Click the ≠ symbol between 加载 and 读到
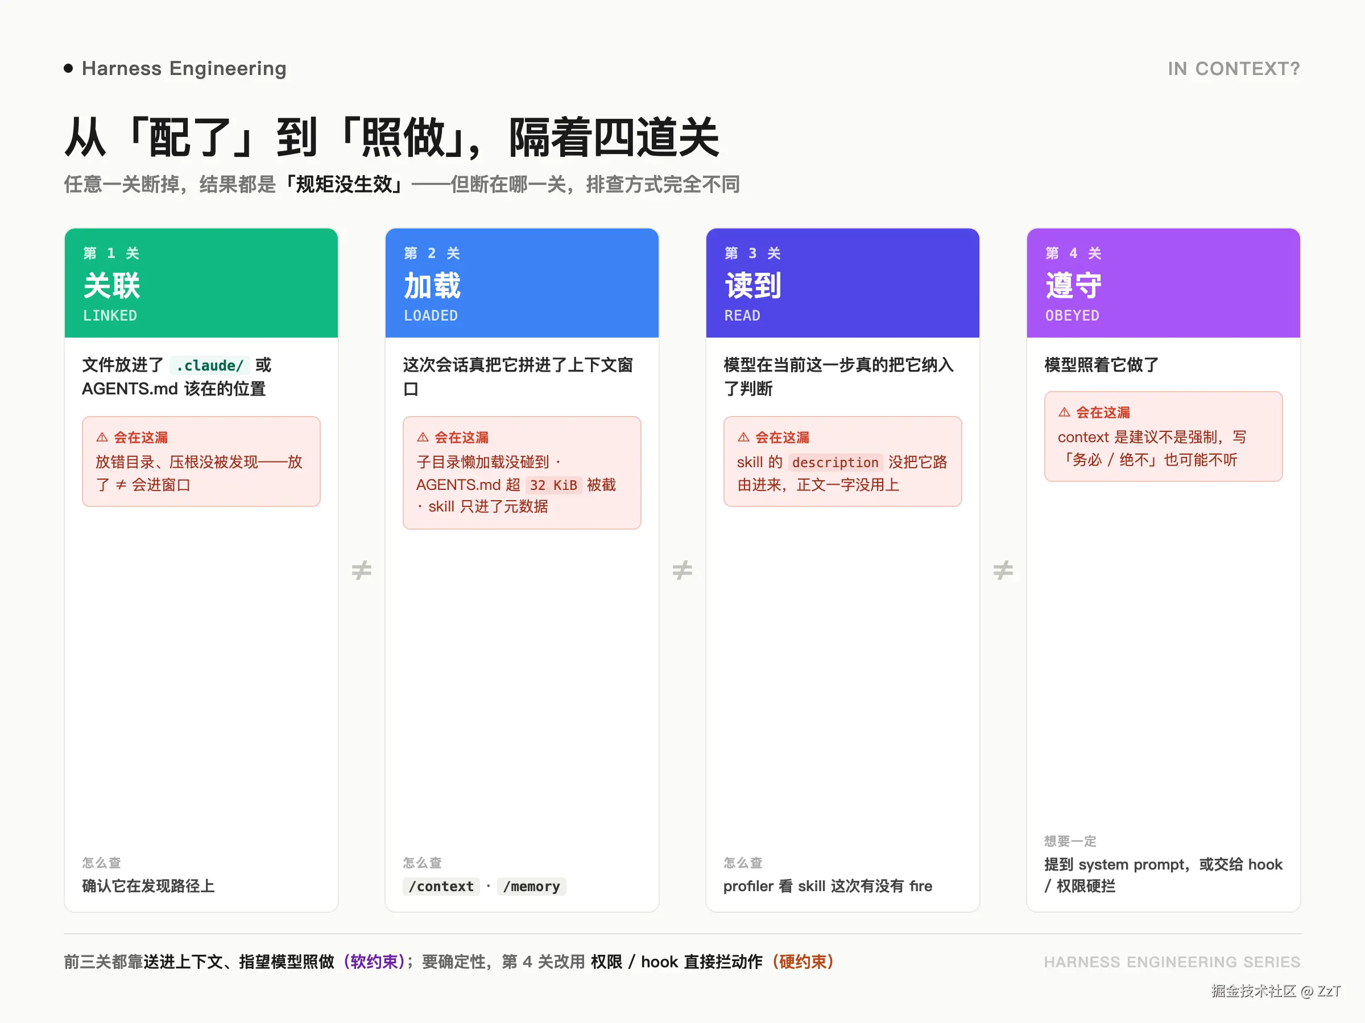Viewport: 1365px width, 1023px height. [x=682, y=570]
